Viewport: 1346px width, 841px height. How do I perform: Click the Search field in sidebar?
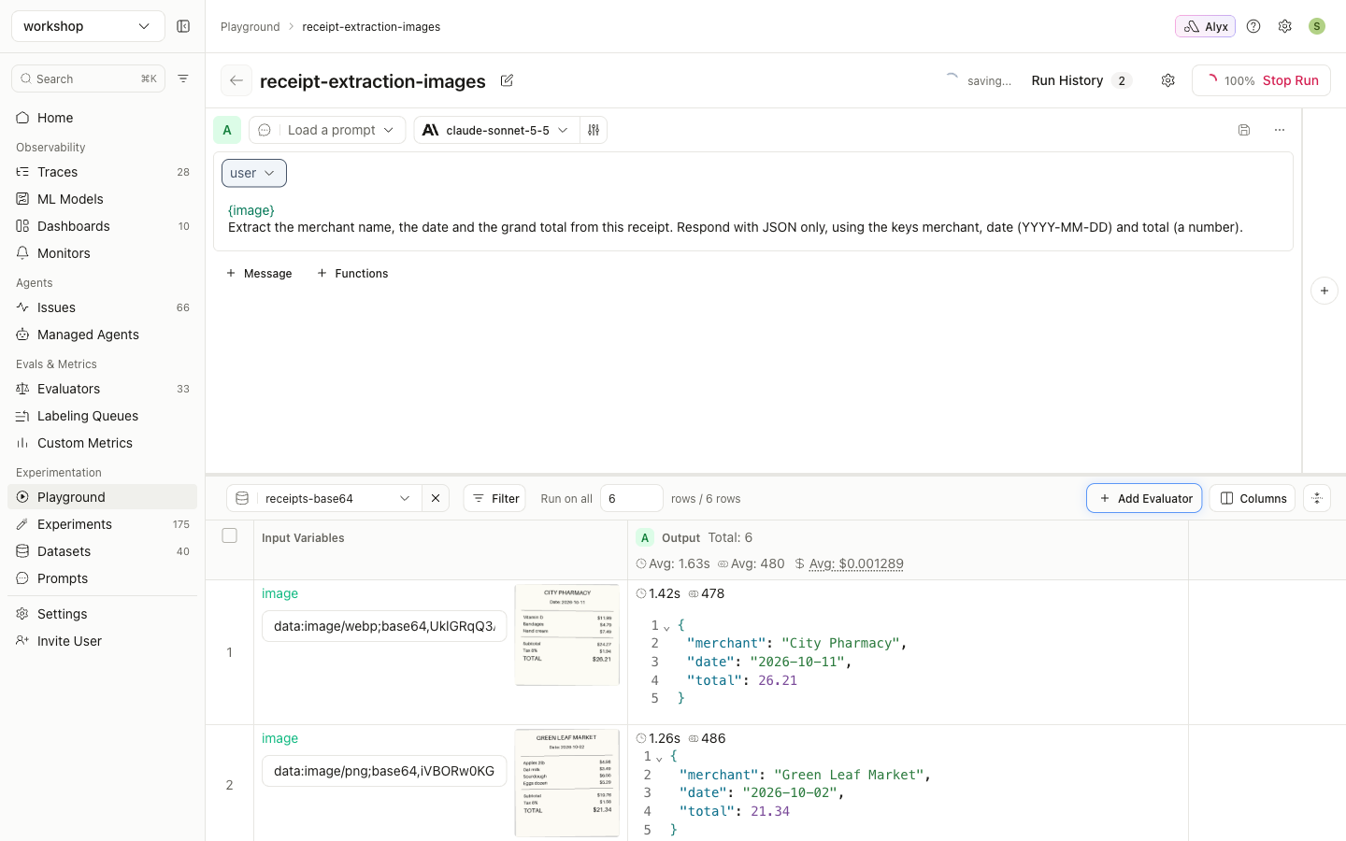tap(88, 78)
